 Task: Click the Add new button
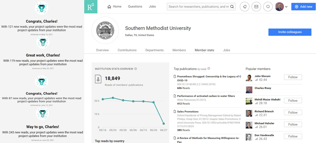click(x=303, y=7)
